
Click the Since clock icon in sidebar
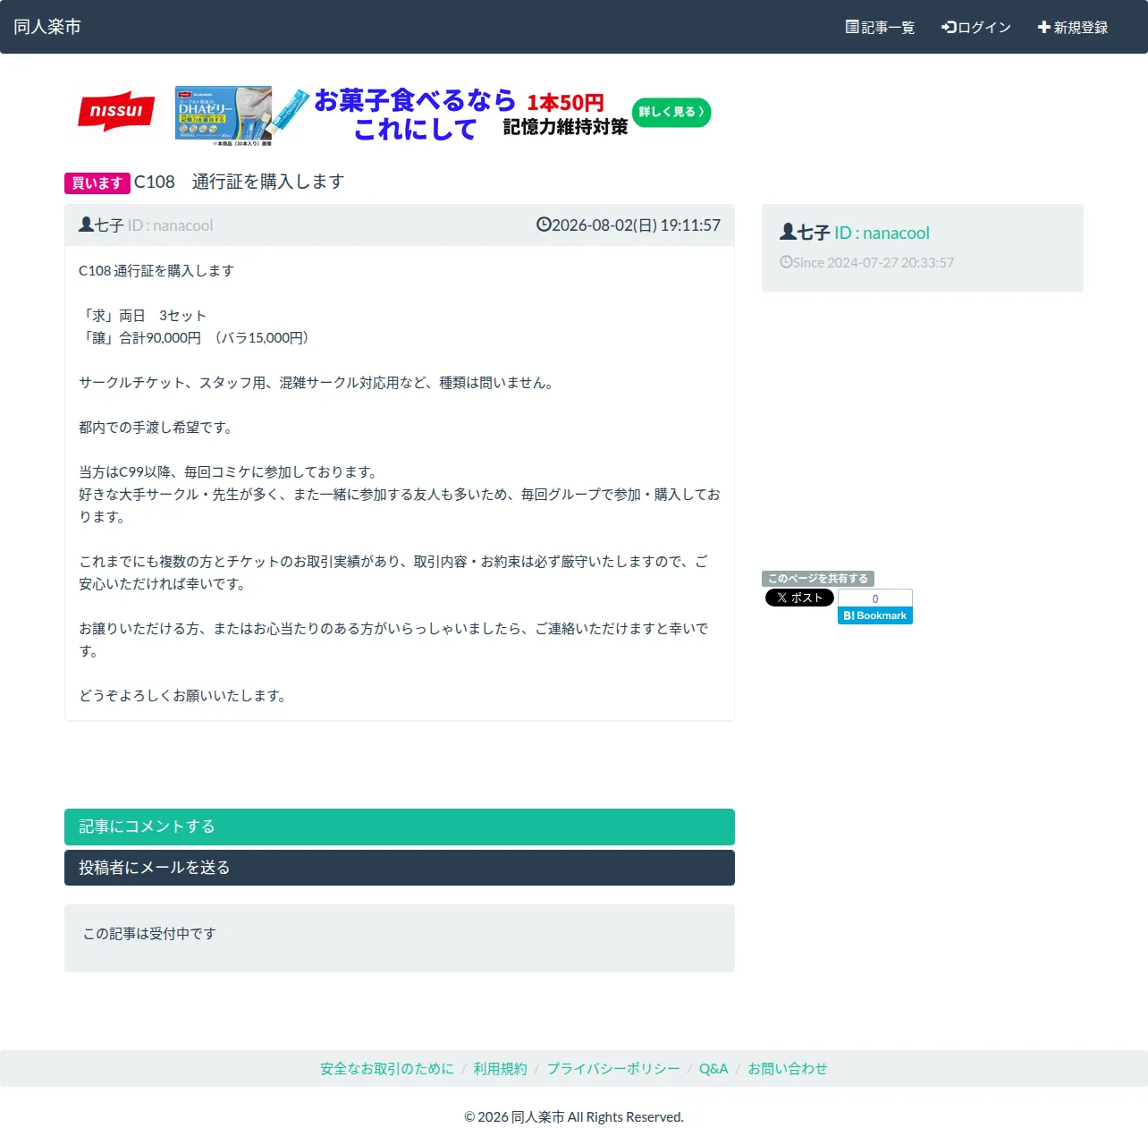[786, 262]
